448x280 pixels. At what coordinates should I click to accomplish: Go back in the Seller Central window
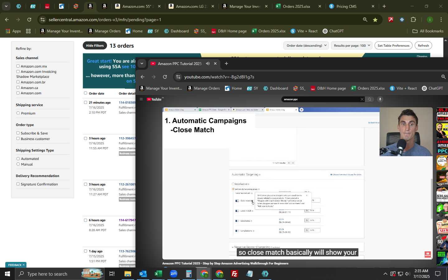point(7,20)
